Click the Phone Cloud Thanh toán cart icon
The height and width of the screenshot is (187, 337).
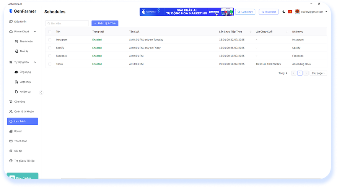(x=16, y=41)
